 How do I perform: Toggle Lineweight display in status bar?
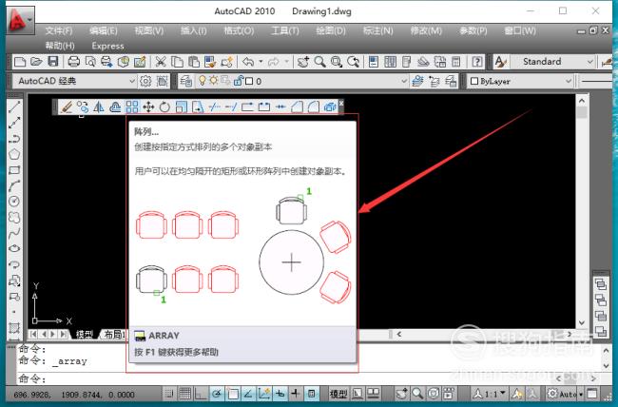tap(296, 393)
